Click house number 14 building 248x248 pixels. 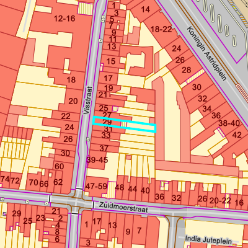point(145,9)
